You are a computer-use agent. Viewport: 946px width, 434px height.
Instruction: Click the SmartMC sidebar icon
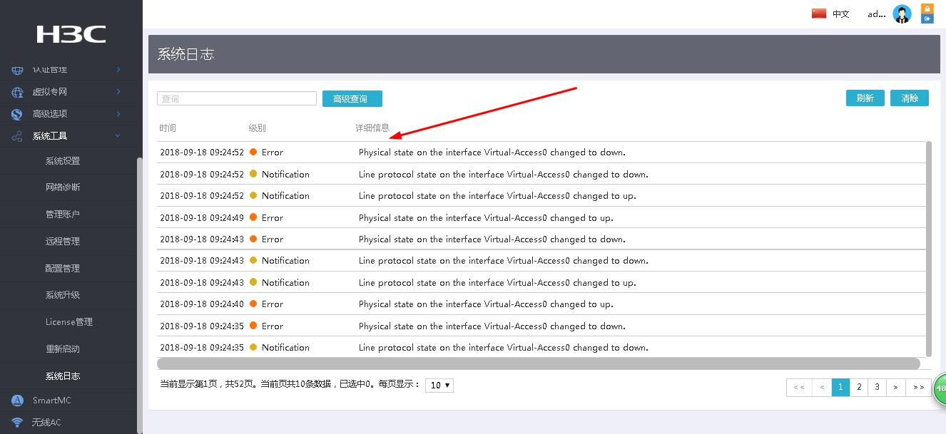17,401
